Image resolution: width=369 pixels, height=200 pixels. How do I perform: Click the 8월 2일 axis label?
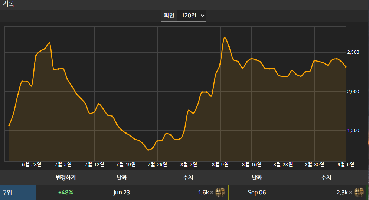(x=189, y=164)
